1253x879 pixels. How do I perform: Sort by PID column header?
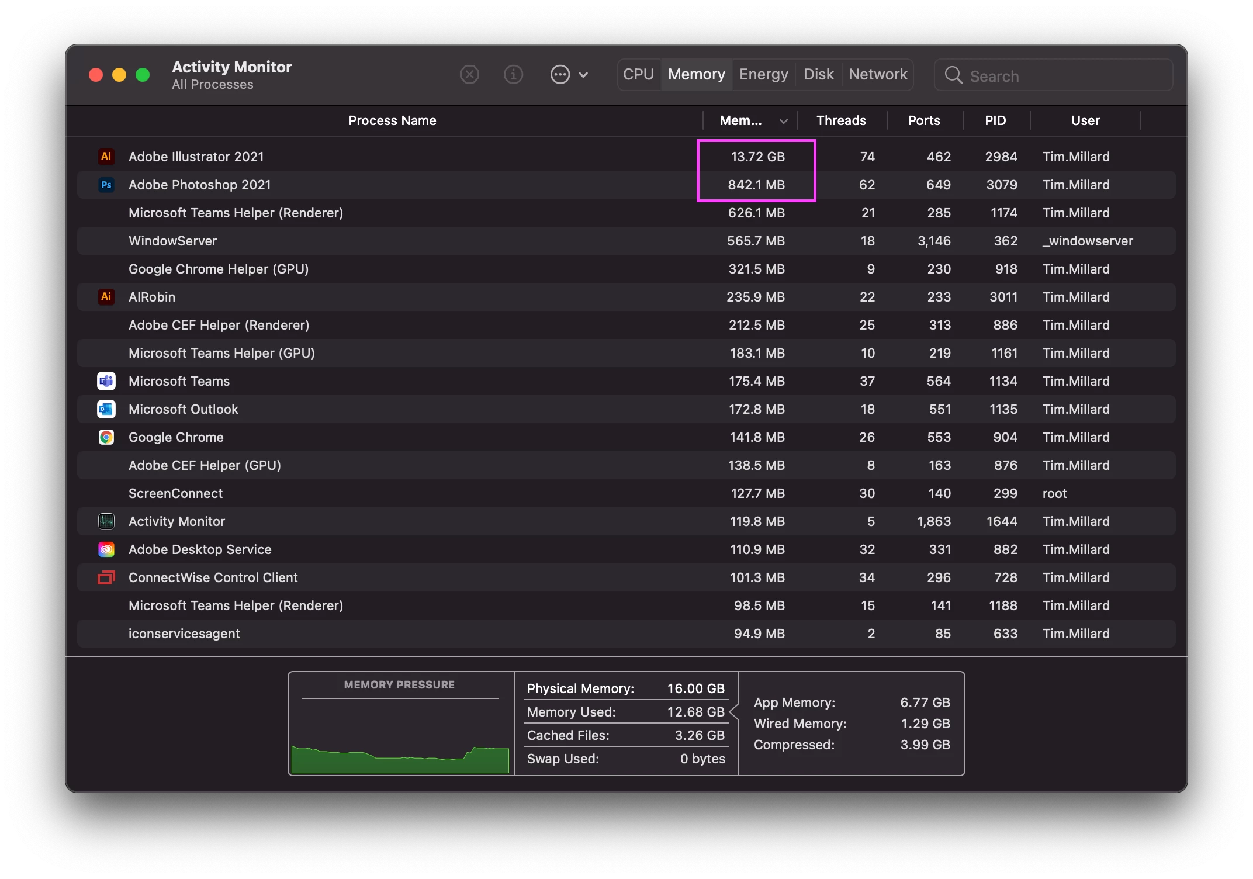(995, 121)
